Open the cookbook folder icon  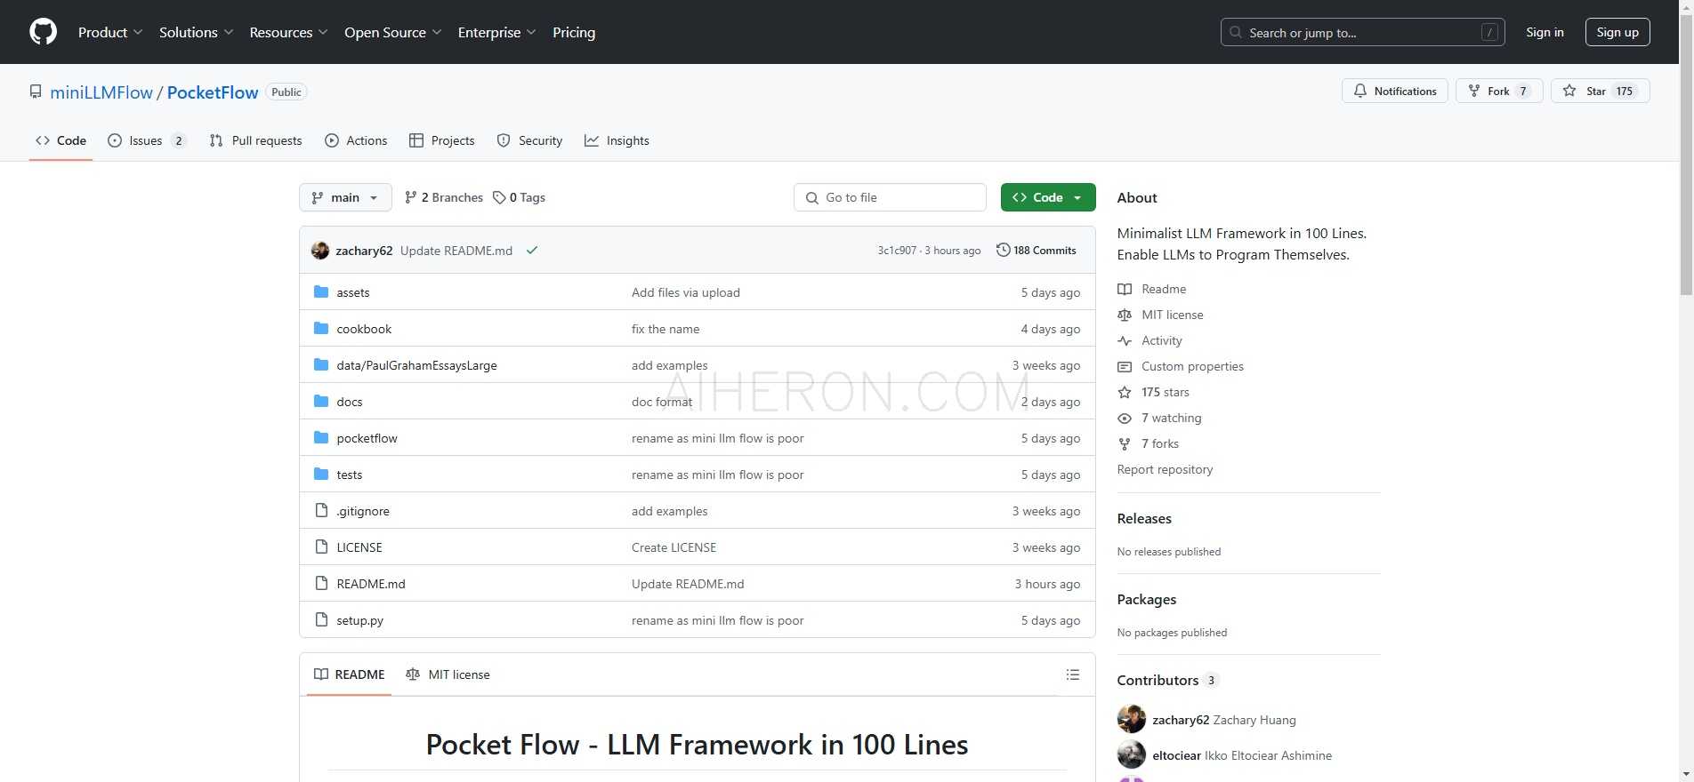(321, 329)
